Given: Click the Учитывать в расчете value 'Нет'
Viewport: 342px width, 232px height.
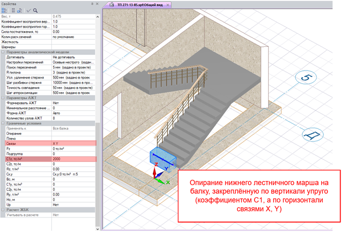Looking at the screenshot, I should [x=73, y=215].
